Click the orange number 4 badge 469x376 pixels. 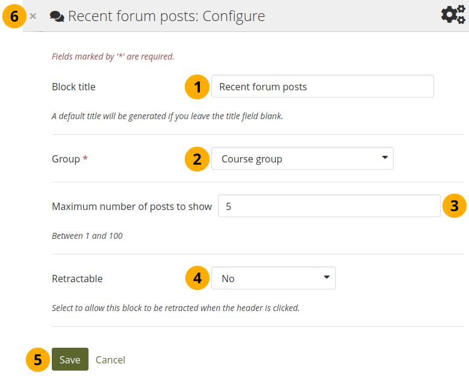[x=196, y=279]
